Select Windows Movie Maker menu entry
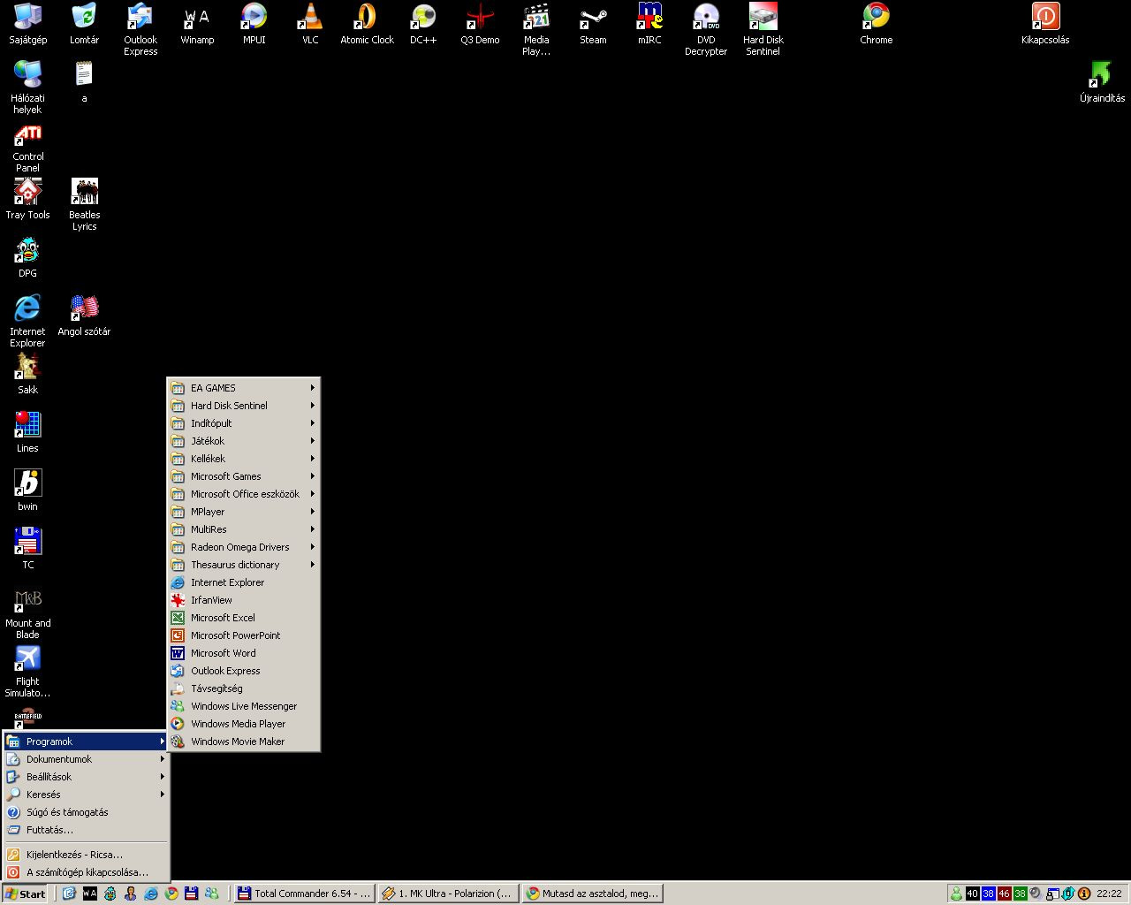The height and width of the screenshot is (905, 1131). point(243,741)
